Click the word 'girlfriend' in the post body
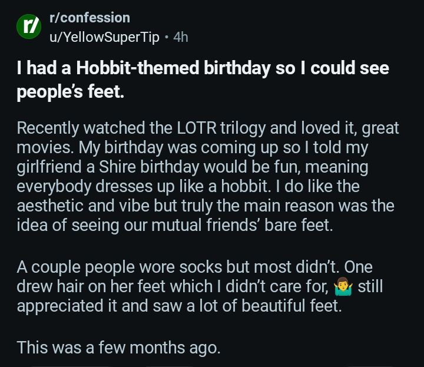The width and height of the screenshot is (424, 367). coord(50,167)
